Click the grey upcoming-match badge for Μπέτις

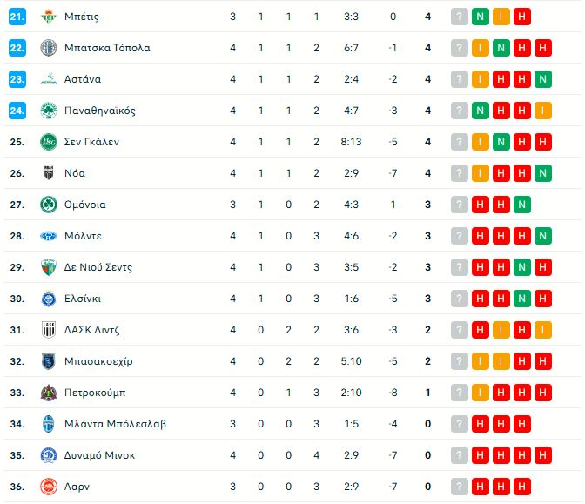tap(460, 17)
